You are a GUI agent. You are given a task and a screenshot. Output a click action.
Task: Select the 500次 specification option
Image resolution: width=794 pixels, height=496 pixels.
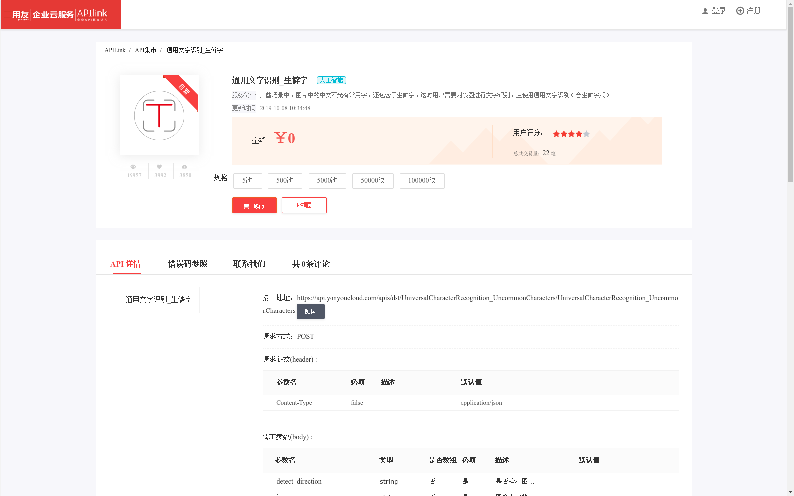tap(285, 181)
